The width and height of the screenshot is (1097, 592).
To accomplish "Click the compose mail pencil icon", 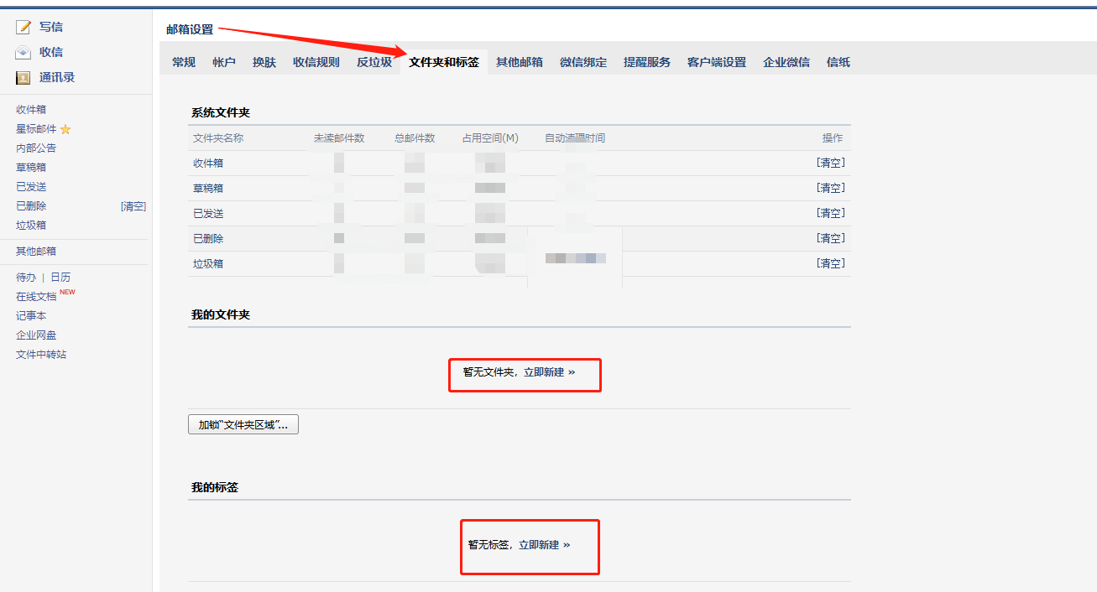I will [x=24, y=27].
